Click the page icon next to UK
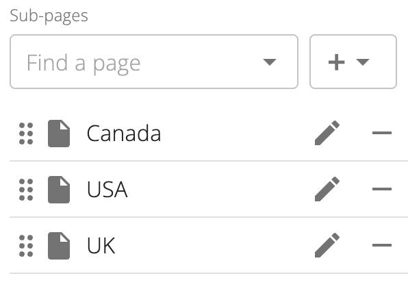This screenshot has height=289, width=408. (x=59, y=246)
